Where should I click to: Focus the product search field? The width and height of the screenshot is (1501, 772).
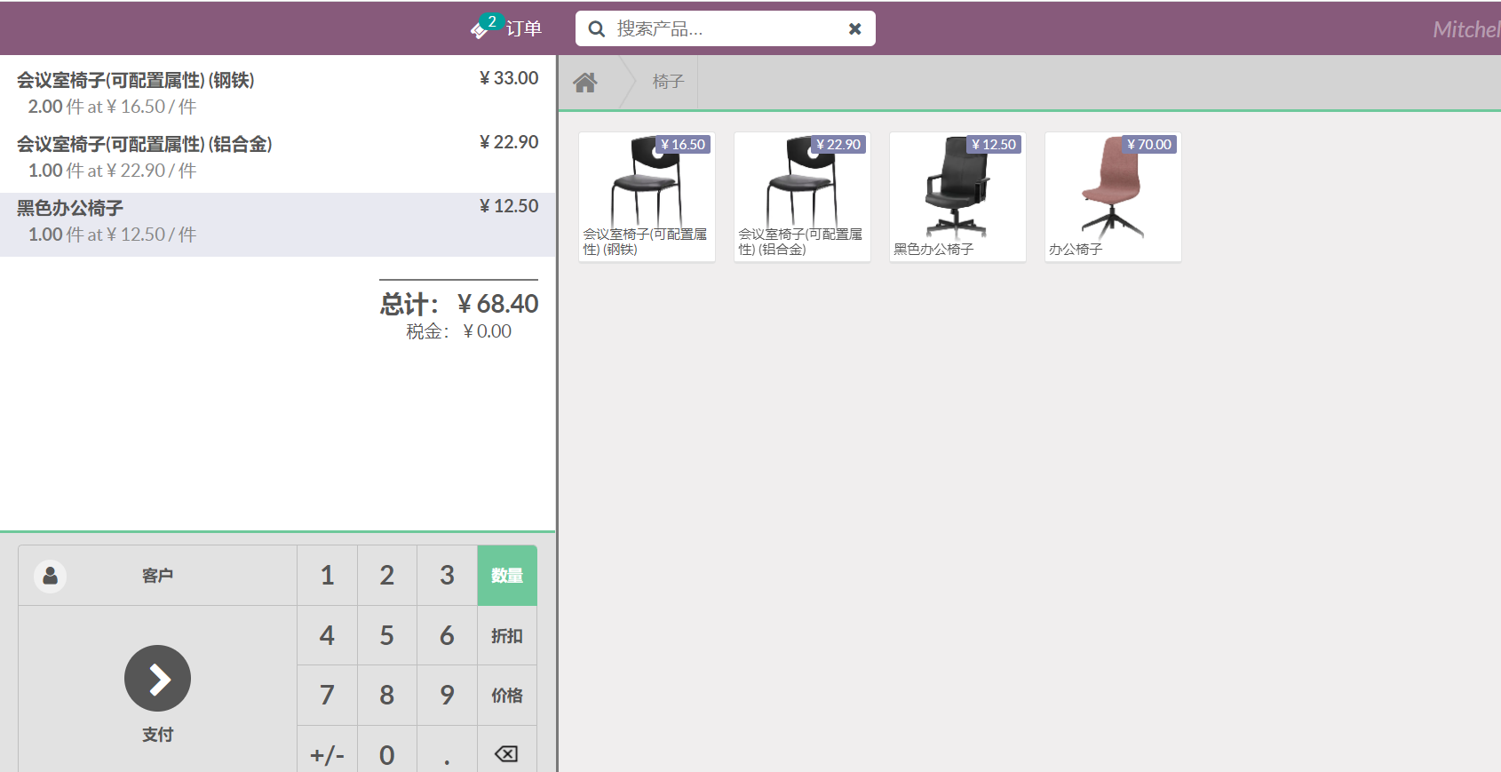click(x=725, y=28)
